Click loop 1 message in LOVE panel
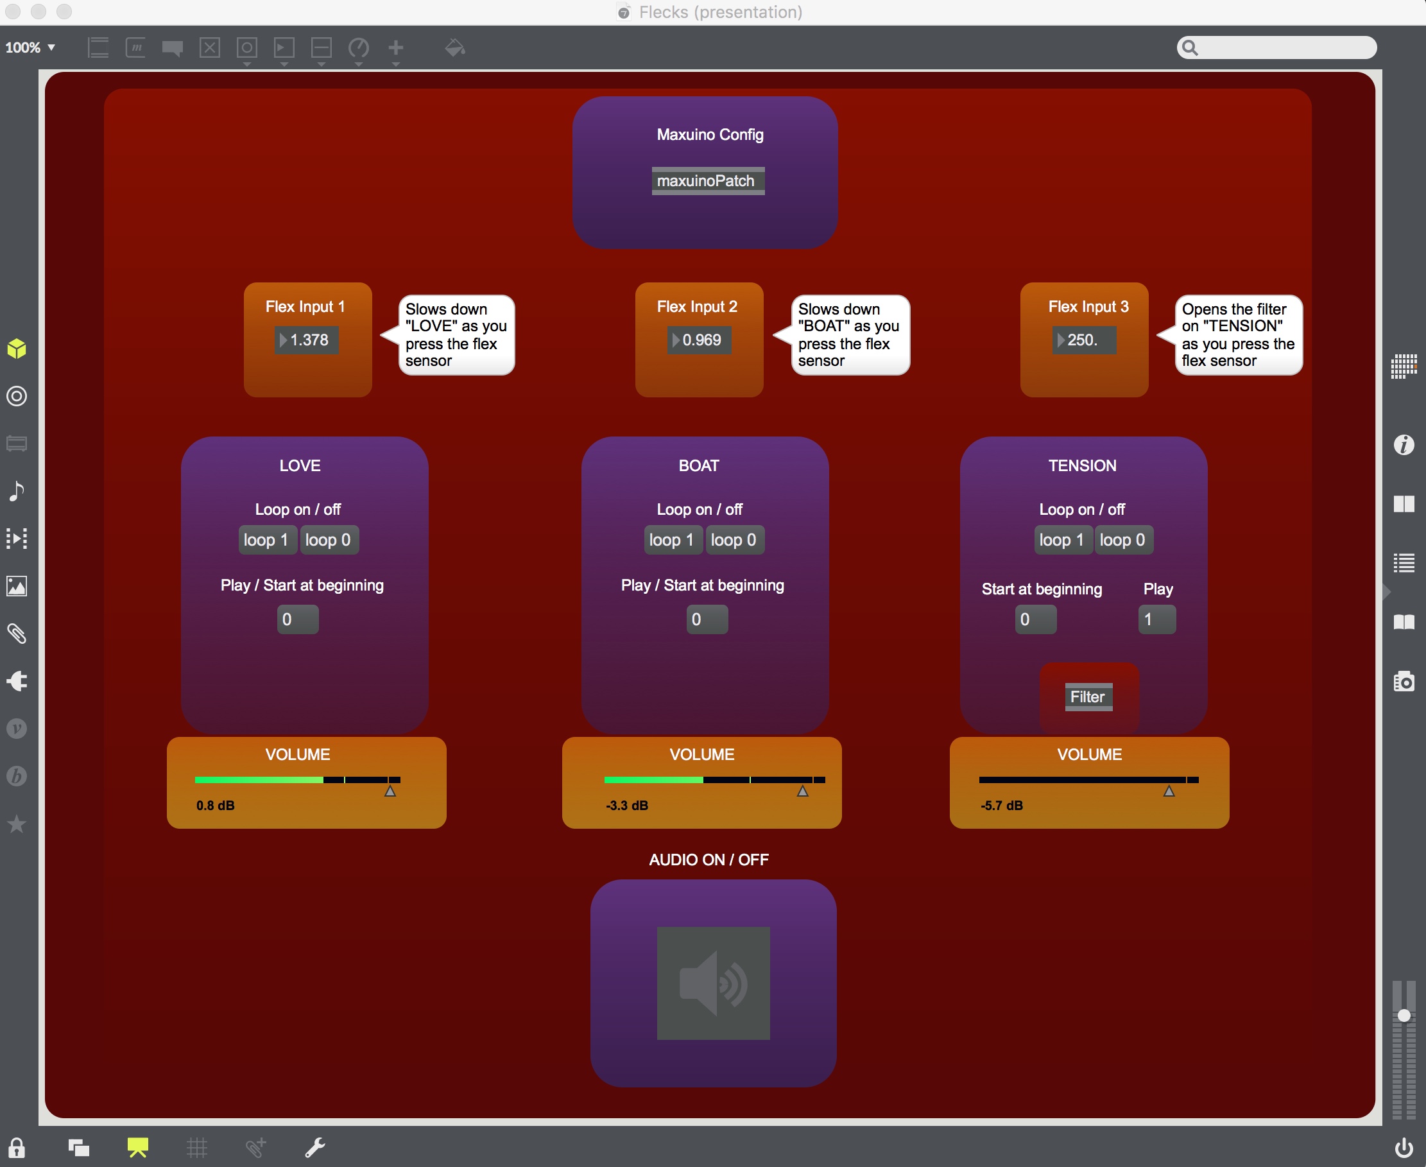1426x1167 pixels. (x=267, y=540)
